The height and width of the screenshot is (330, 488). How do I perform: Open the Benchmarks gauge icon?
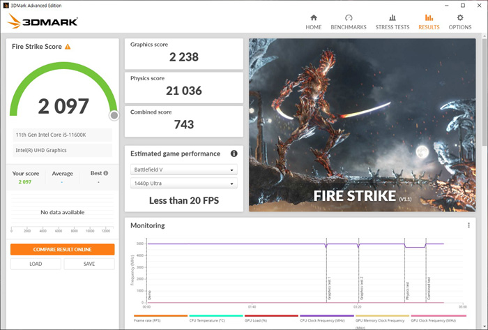(x=349, y=17)
